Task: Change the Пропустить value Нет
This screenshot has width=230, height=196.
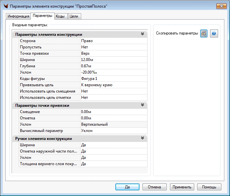Action: click(x=113, y=47)
